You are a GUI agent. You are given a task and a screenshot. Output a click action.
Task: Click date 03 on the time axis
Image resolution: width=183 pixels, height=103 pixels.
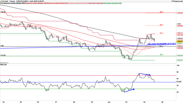[x=126, y=102]
